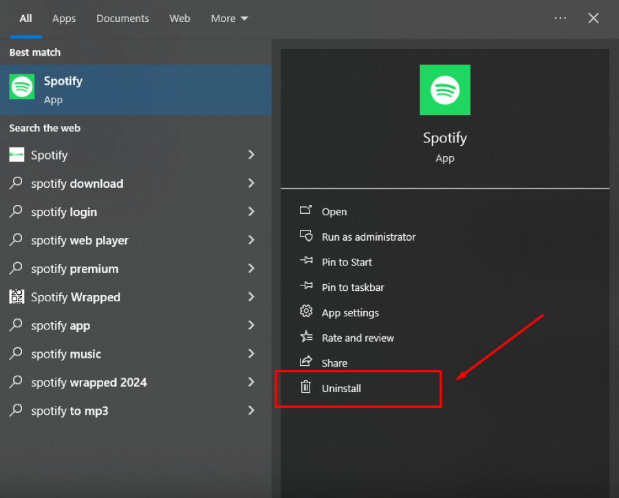This screenshot has height=498, width=619.
Task: Click magnifier icon beside spotify download
Action: point(16,183)
